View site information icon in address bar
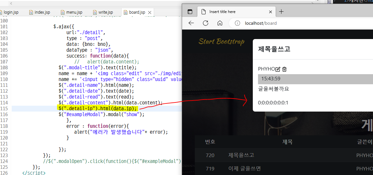This screenshot has height=175, width=373. (x=237, y=23)
